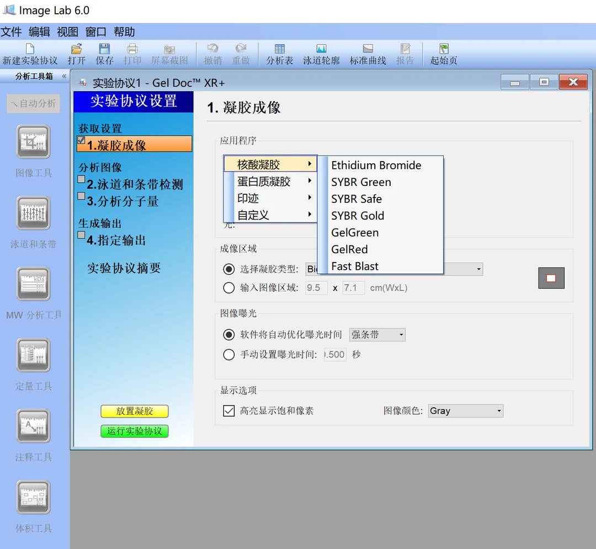596x549 pixels.
Task: Open the 泳道轮廓 profile icon
Action: [321, 49]
